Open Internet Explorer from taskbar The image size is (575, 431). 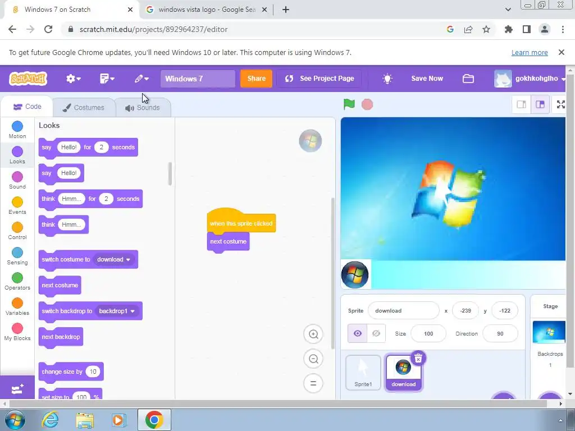point(50,420)
